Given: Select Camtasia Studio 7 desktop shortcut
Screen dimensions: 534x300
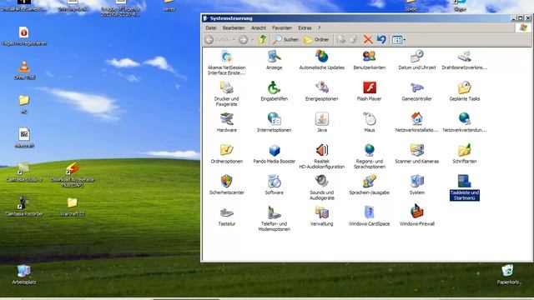Looking at the screenshot, I should [x=24, y=172].
